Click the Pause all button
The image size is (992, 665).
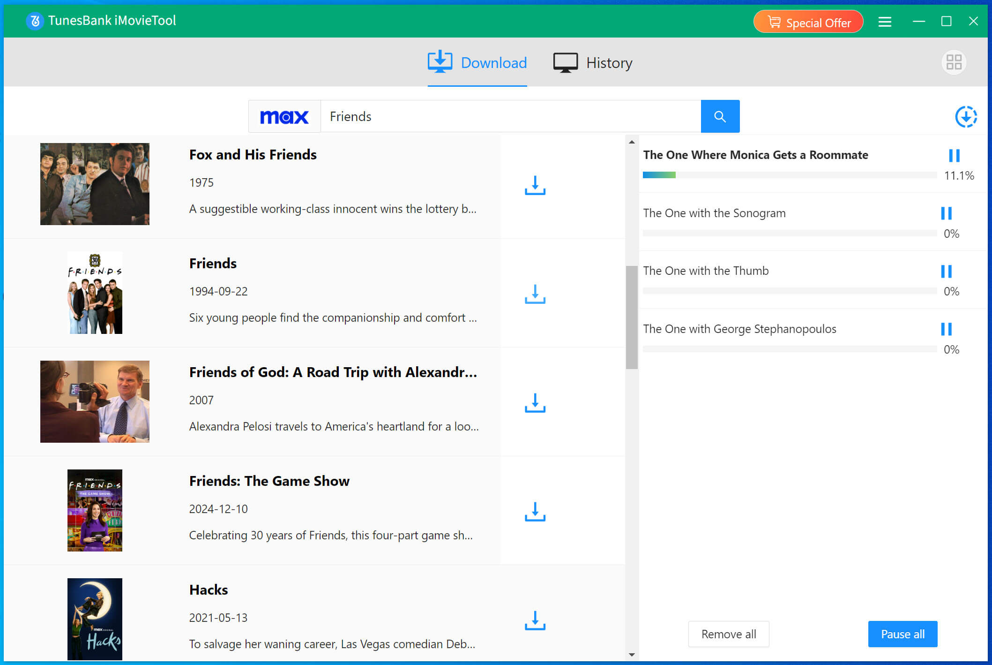click(902, 634)
